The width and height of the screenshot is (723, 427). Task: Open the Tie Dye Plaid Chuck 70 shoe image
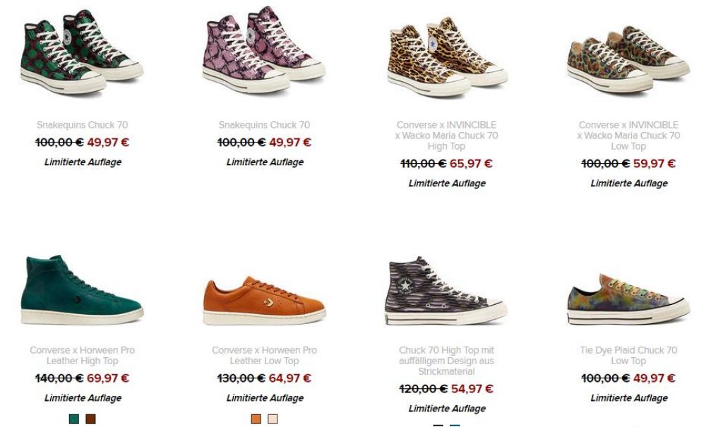click(x=628, y=299)
